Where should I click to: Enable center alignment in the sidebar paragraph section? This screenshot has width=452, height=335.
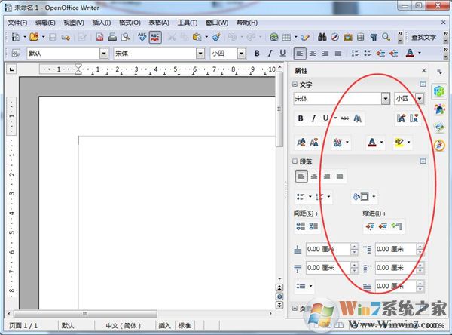click(314, 177)
